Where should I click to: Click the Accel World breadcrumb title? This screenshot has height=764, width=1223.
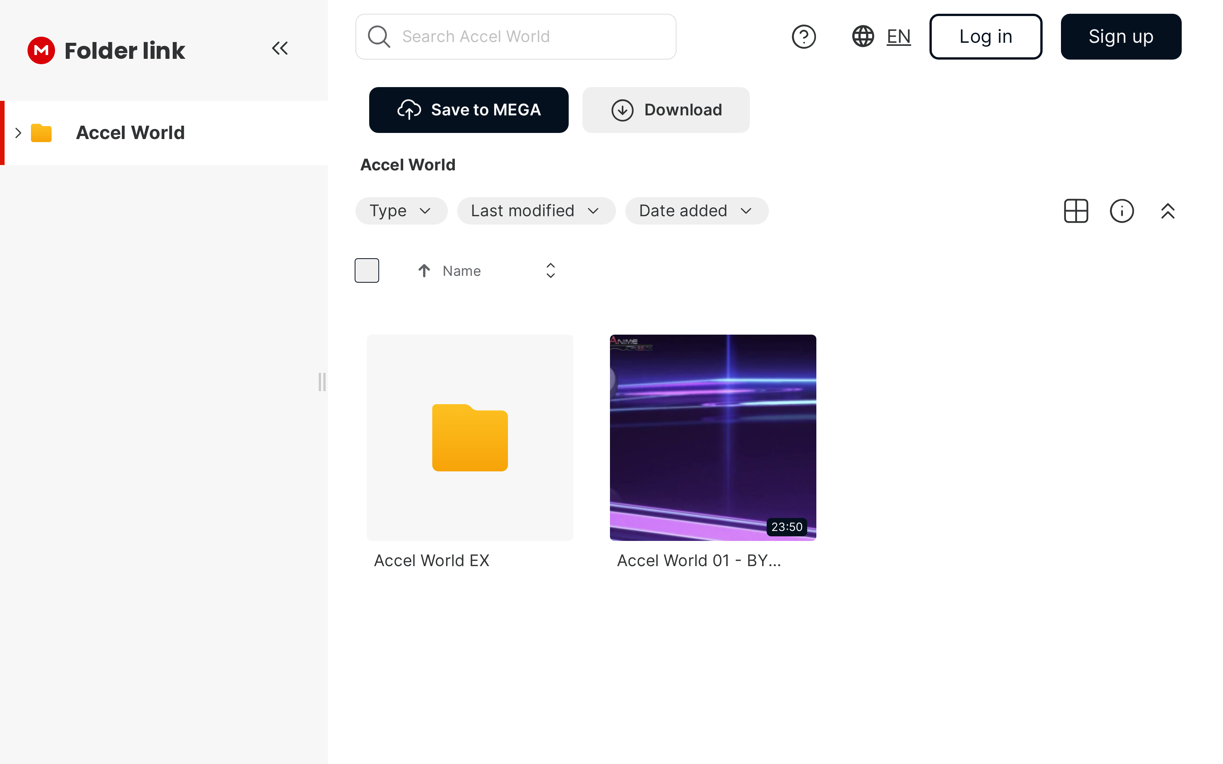click(407, 165)
